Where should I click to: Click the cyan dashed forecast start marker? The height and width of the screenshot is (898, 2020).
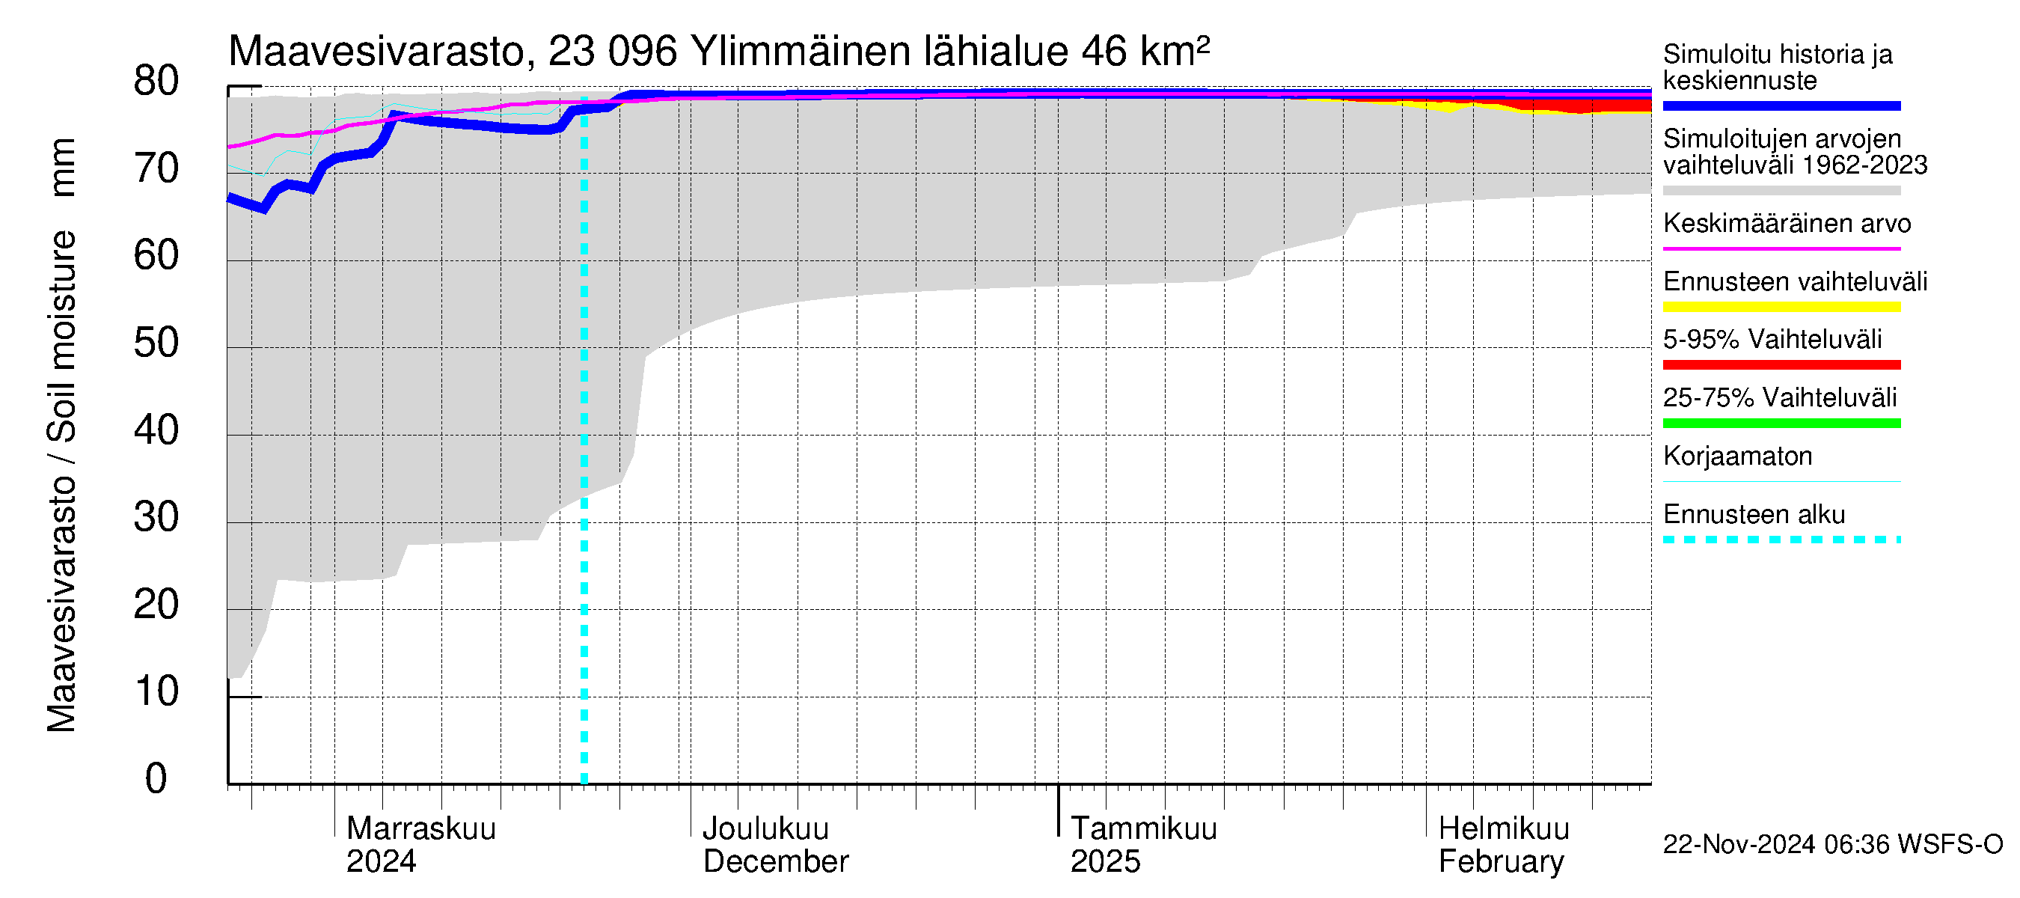[586, 451]
